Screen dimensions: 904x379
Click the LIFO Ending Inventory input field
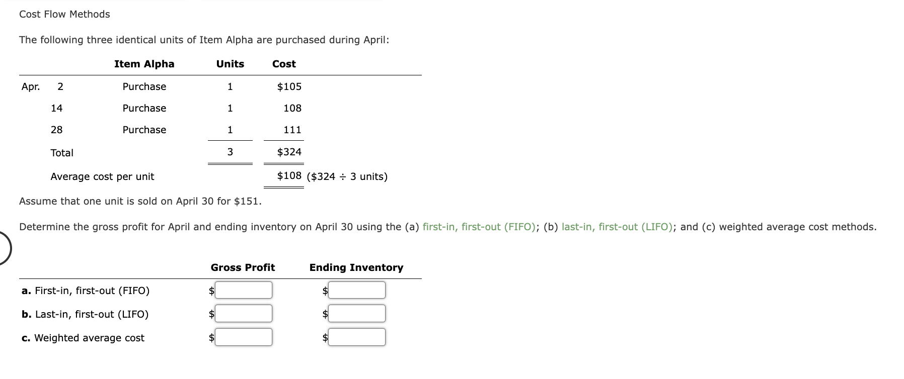click(356, 313)
